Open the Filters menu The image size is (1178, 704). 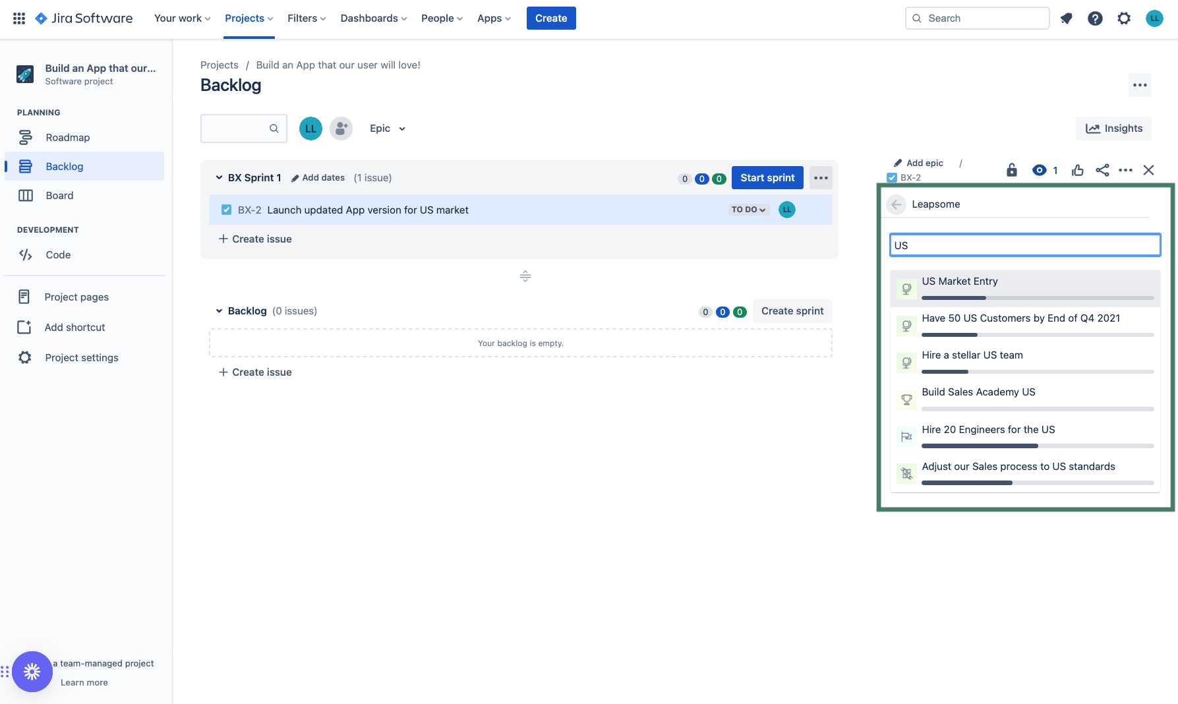(307, 18)
